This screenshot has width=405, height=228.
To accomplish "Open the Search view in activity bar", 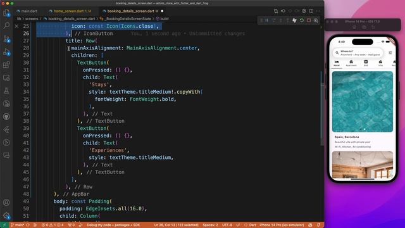I will (6, 25).
